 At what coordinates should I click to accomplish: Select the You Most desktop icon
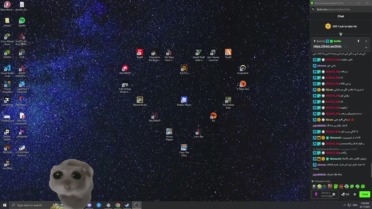(x=7, y=165)
